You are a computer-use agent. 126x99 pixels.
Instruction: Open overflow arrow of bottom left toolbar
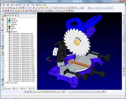(65, 92)
